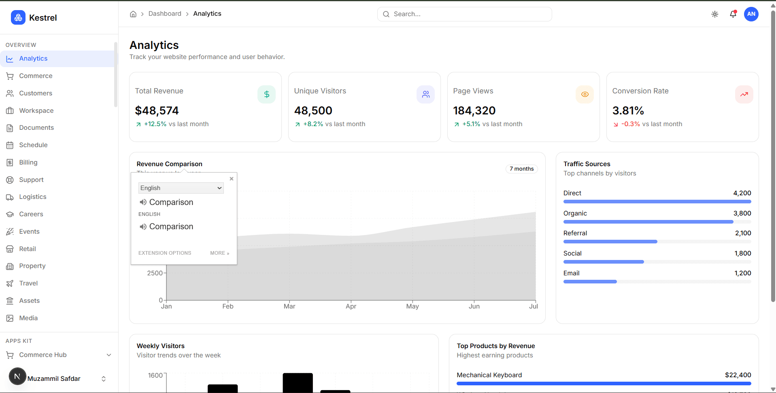
Task: Click the Direct traffic progress bar
Action: coord(657,201)
